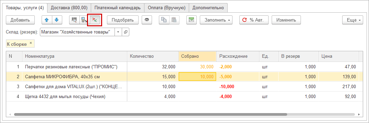The image size is (369, 123).
Task: Click the Количество column header
Action: click(x=153, y=56)
